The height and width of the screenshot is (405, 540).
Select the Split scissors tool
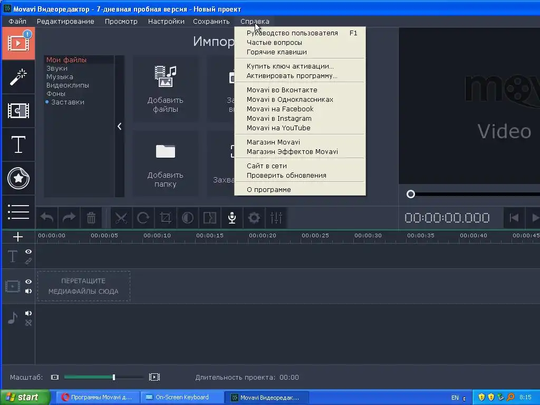click(x=121, y=218)
